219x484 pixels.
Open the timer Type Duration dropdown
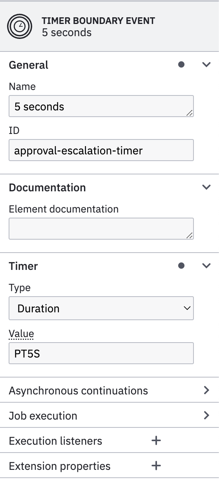pyautogui.click(x=101, y=308)
